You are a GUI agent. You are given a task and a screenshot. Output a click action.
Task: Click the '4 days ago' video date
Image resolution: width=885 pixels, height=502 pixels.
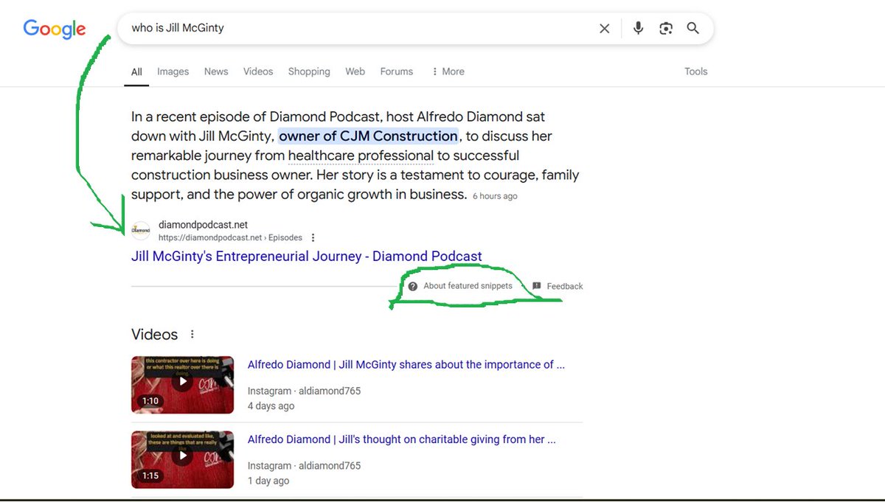[271, 406]
